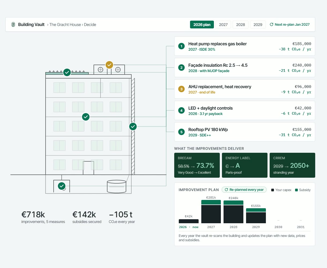Click the '2027 · end of life' label
This screenshot has height=268, width=327.
click(202, 92)
